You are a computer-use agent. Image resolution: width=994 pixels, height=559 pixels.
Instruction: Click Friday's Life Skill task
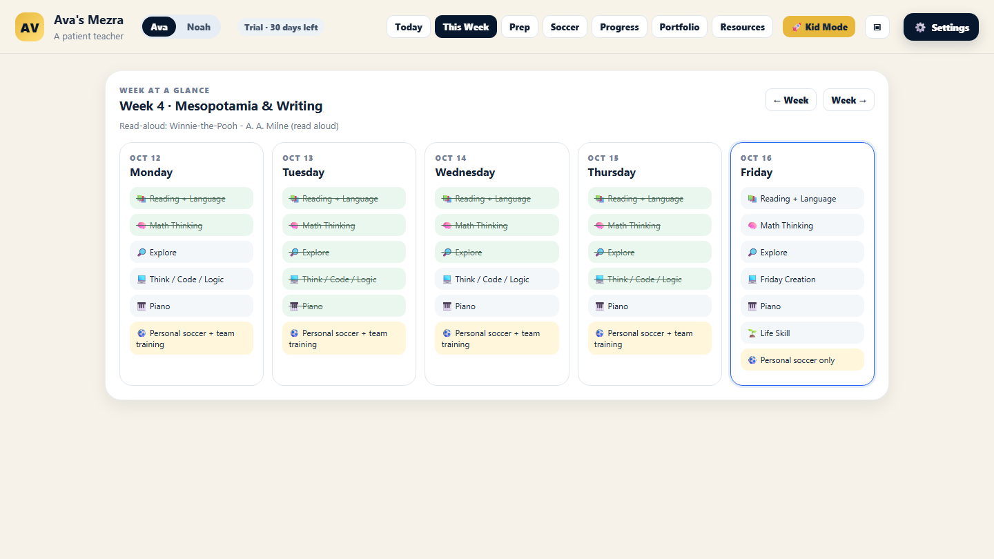click(x=802, y=333)
